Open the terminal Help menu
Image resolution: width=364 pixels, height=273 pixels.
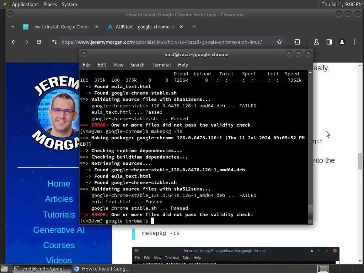click(183, 65)
